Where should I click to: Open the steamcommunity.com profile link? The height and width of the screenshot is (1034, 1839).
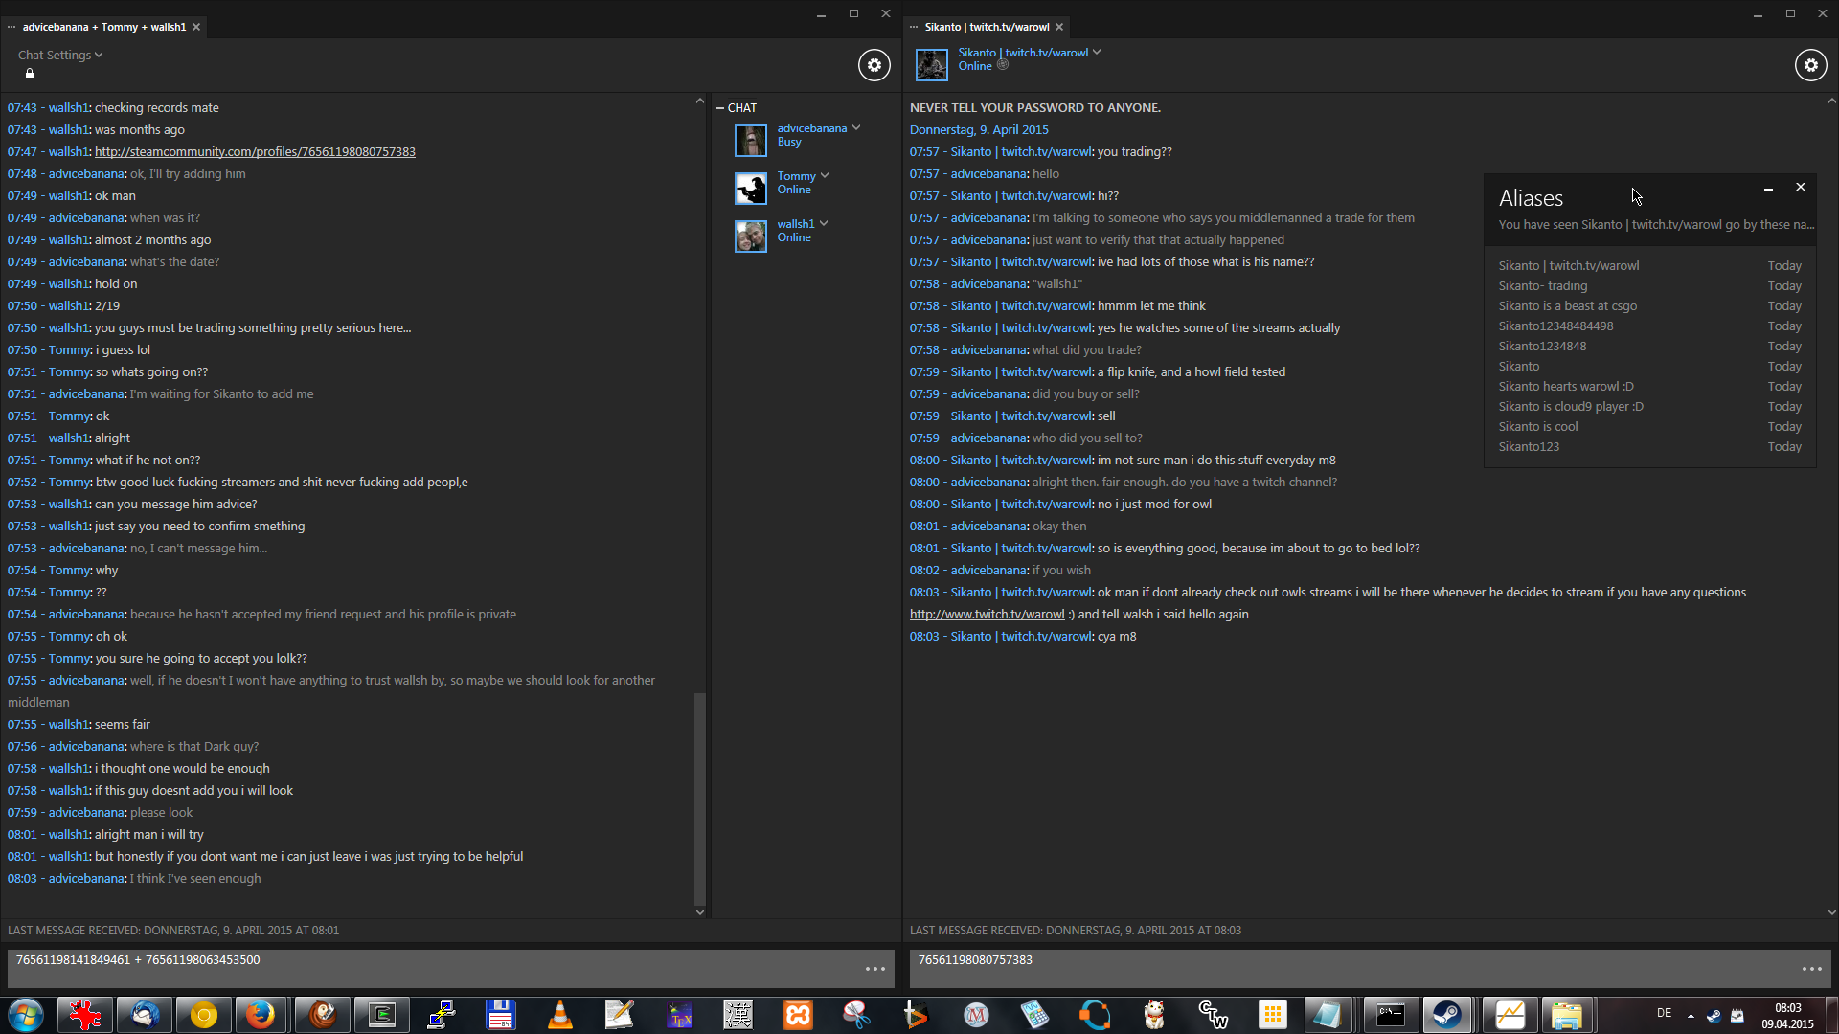pos(255,151)
